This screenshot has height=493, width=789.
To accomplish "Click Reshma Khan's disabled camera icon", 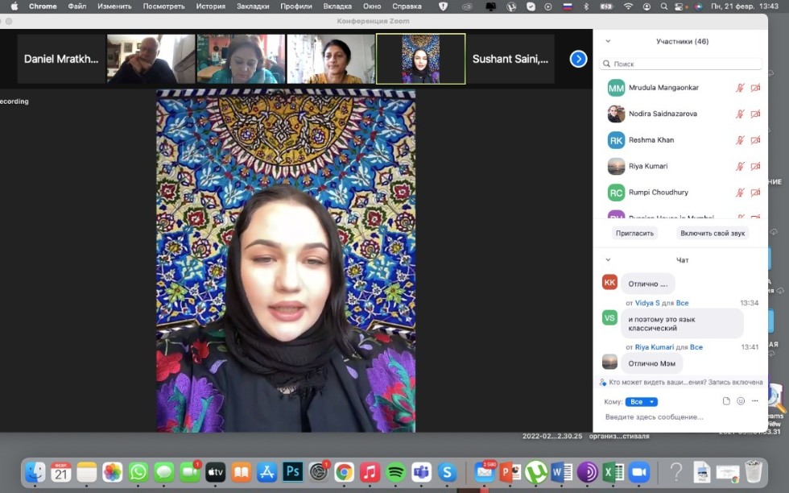I will (755, 140).
